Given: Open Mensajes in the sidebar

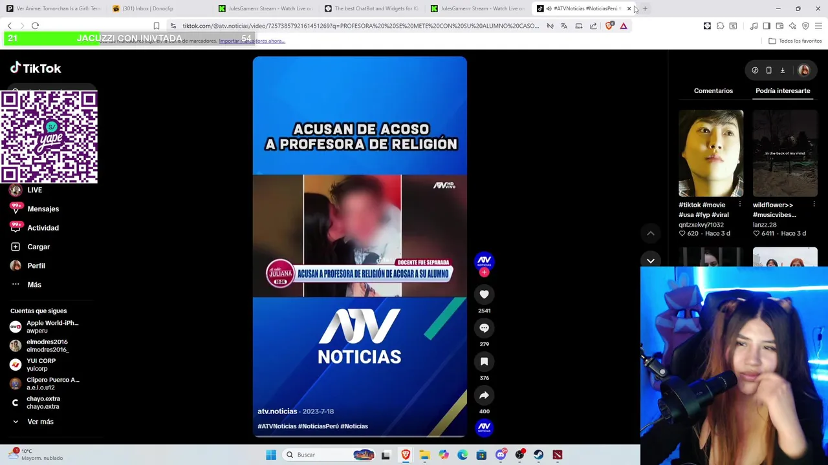Looking at the screenshot, I should point(35,209).
